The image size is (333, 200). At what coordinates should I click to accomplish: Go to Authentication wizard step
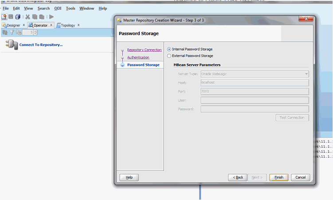click(x=138, y=57)
